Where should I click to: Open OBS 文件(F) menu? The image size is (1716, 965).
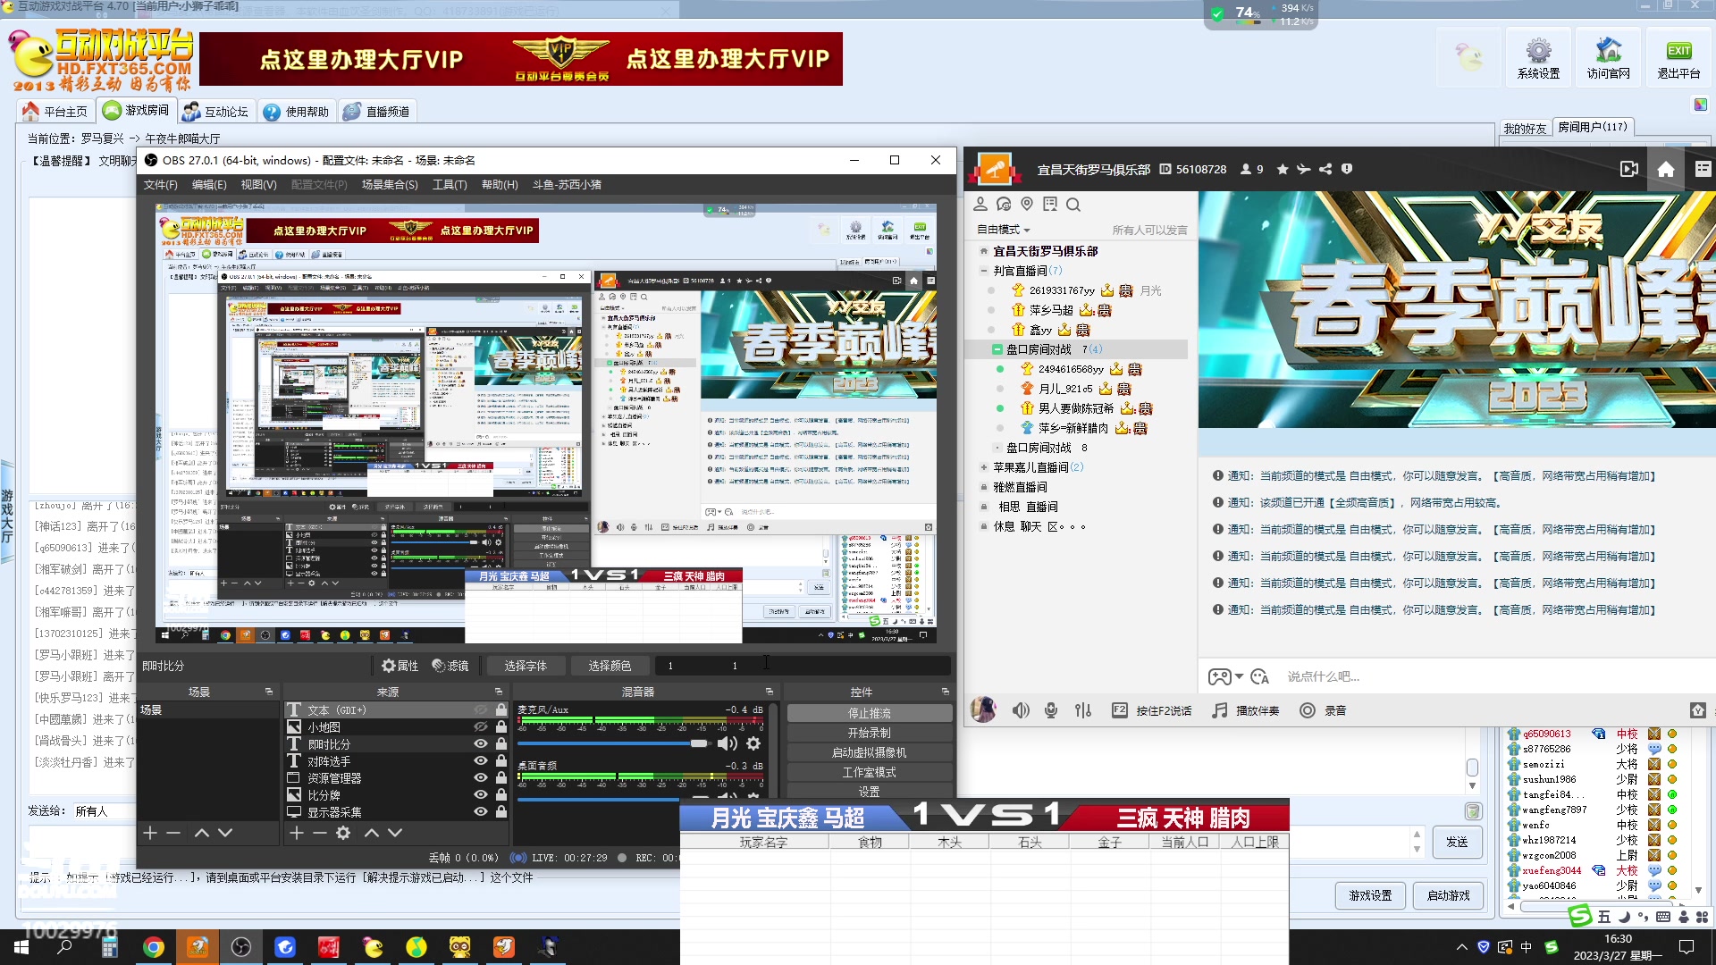(161, 184)
